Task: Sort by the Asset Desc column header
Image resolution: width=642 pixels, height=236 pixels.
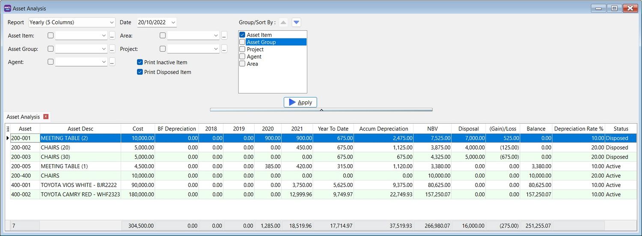Action: coord(80,129)
